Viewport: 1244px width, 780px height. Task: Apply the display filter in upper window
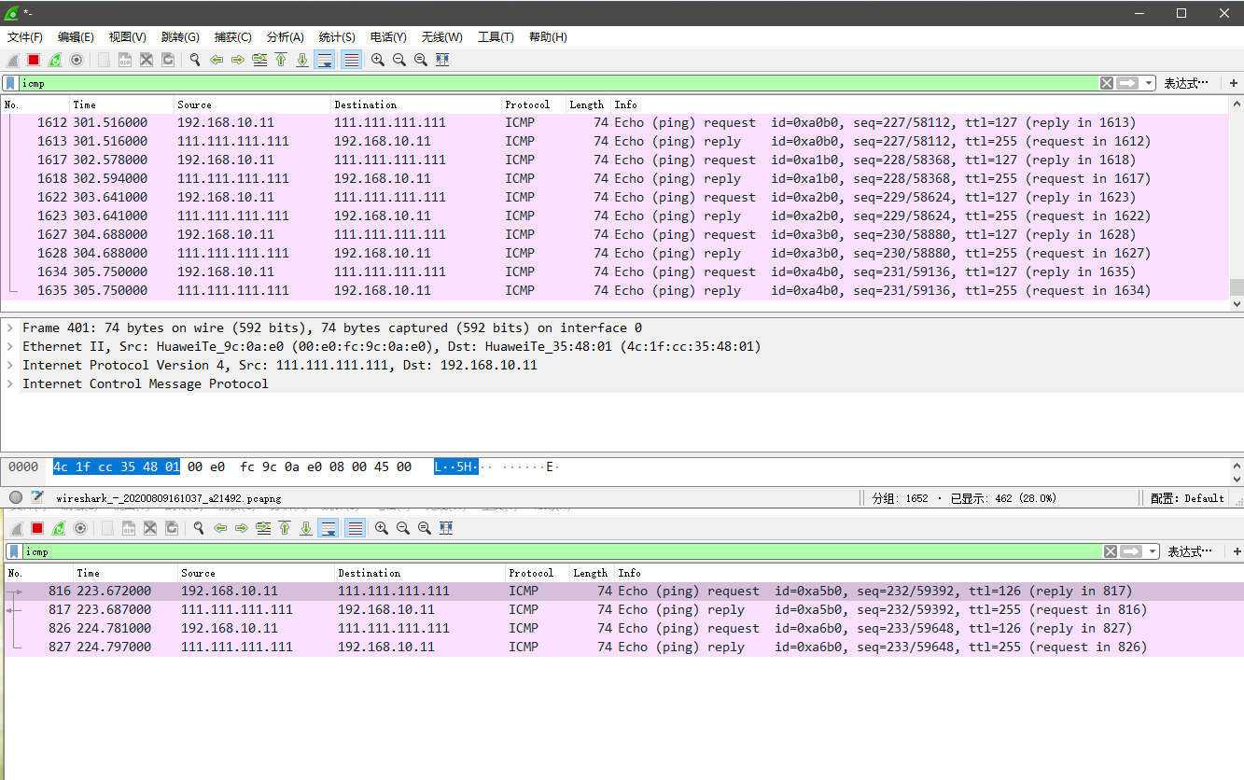click(1128, 83)
